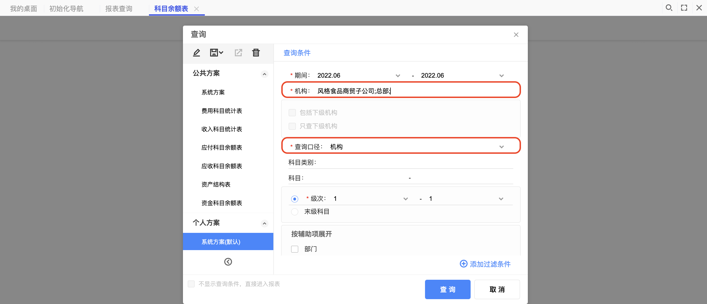Click the edit pencil icon in scheme toolbar
Viewport: 707px width, 304px height.
[196, 52]
